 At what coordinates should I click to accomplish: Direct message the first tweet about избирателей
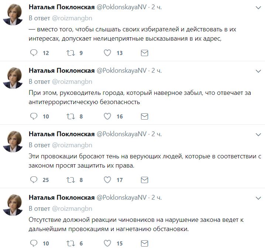pos(145,53)
